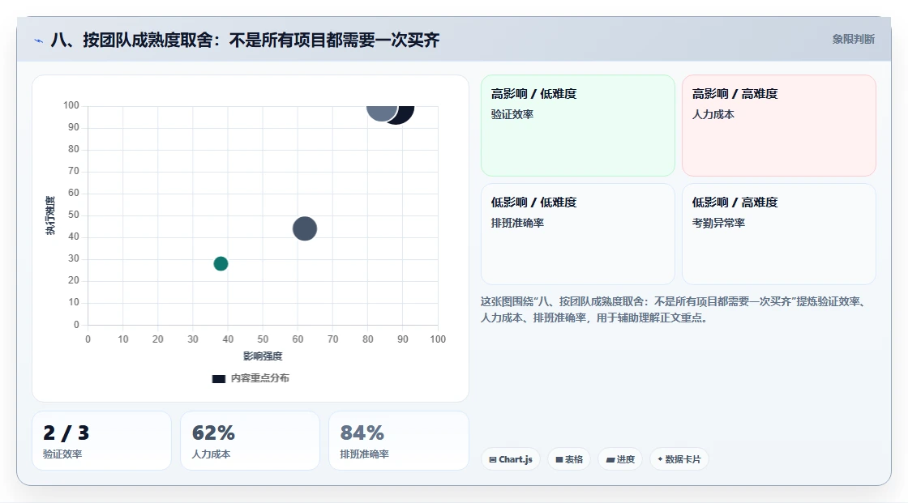The height and width of the screenshot is (503, 908).
Task: Click the 内容重点分布 legend label
Action: tap(260, 378)
